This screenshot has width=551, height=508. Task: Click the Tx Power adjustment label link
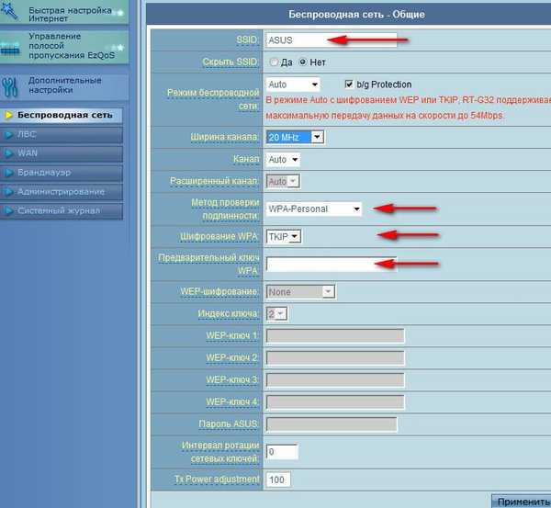click(217, 480)
